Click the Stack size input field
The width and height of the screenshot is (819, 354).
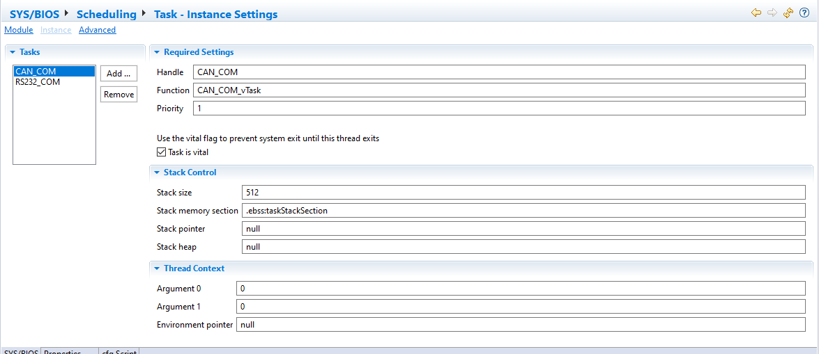pyautogui.click(x=523, y=193)
